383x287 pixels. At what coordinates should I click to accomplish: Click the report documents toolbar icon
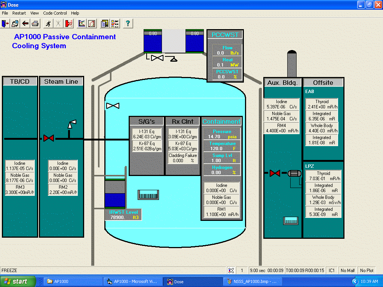(105, 24)
